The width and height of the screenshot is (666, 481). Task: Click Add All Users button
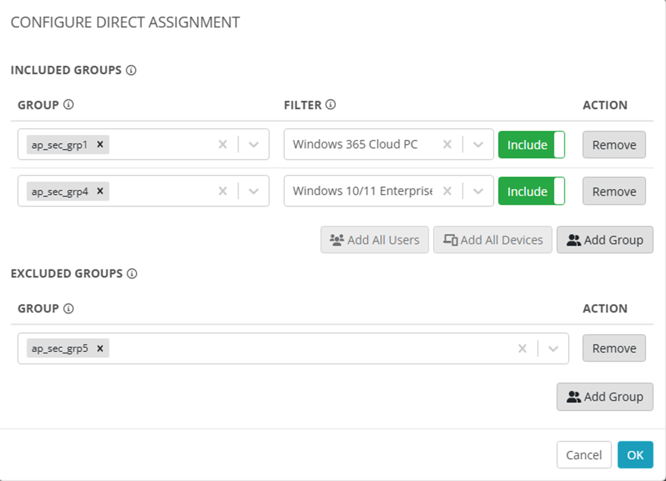(374, 240)
